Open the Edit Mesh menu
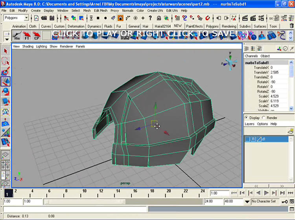 click(101, 11)
